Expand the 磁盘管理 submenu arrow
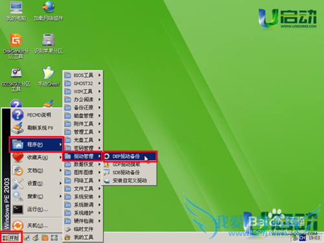324x243 pixels. [x=99, y=115]
